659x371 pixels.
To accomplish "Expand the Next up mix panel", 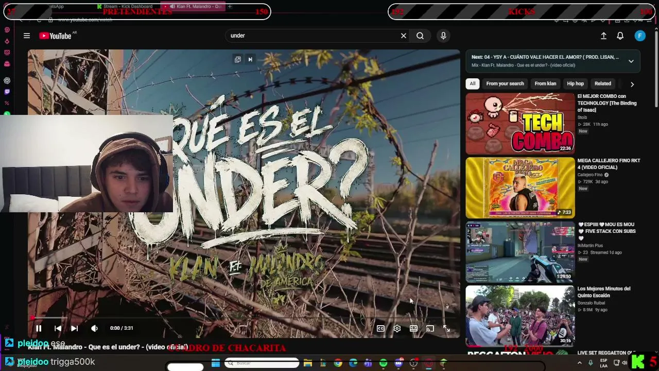I will click(631, 61).
